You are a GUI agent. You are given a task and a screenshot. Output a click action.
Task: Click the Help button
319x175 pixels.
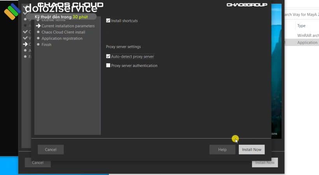[x=222, y=150]
